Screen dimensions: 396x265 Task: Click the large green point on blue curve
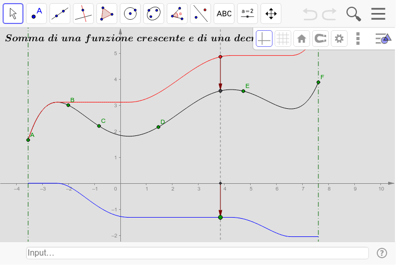pos(220,217)
